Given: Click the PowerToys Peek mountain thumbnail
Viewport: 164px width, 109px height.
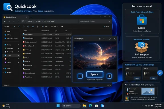Looking at the screenshot, I should pyautogui.click(x=148, y=91).
